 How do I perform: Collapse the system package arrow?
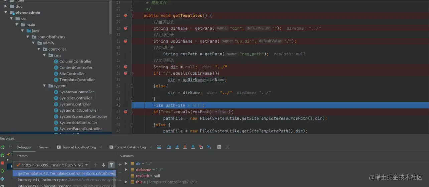click(x=44, y=86)
